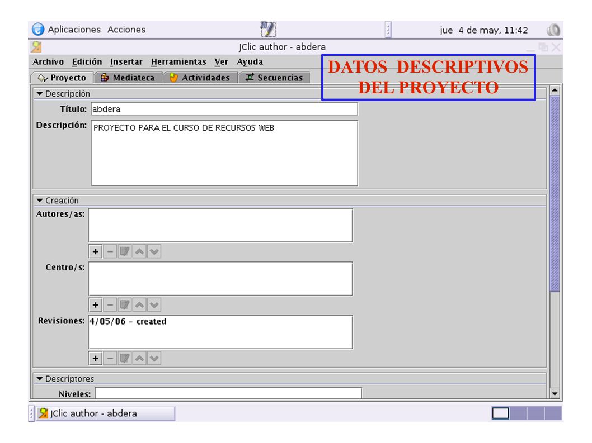Switch to the fourth workspace in the pager

click(553, 413)
